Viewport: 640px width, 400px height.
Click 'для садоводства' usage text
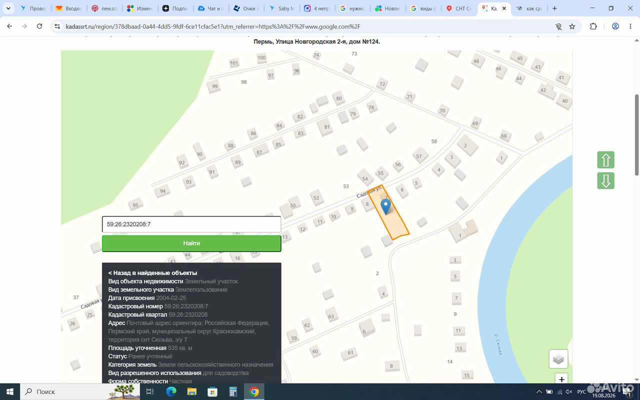point(225,373)
